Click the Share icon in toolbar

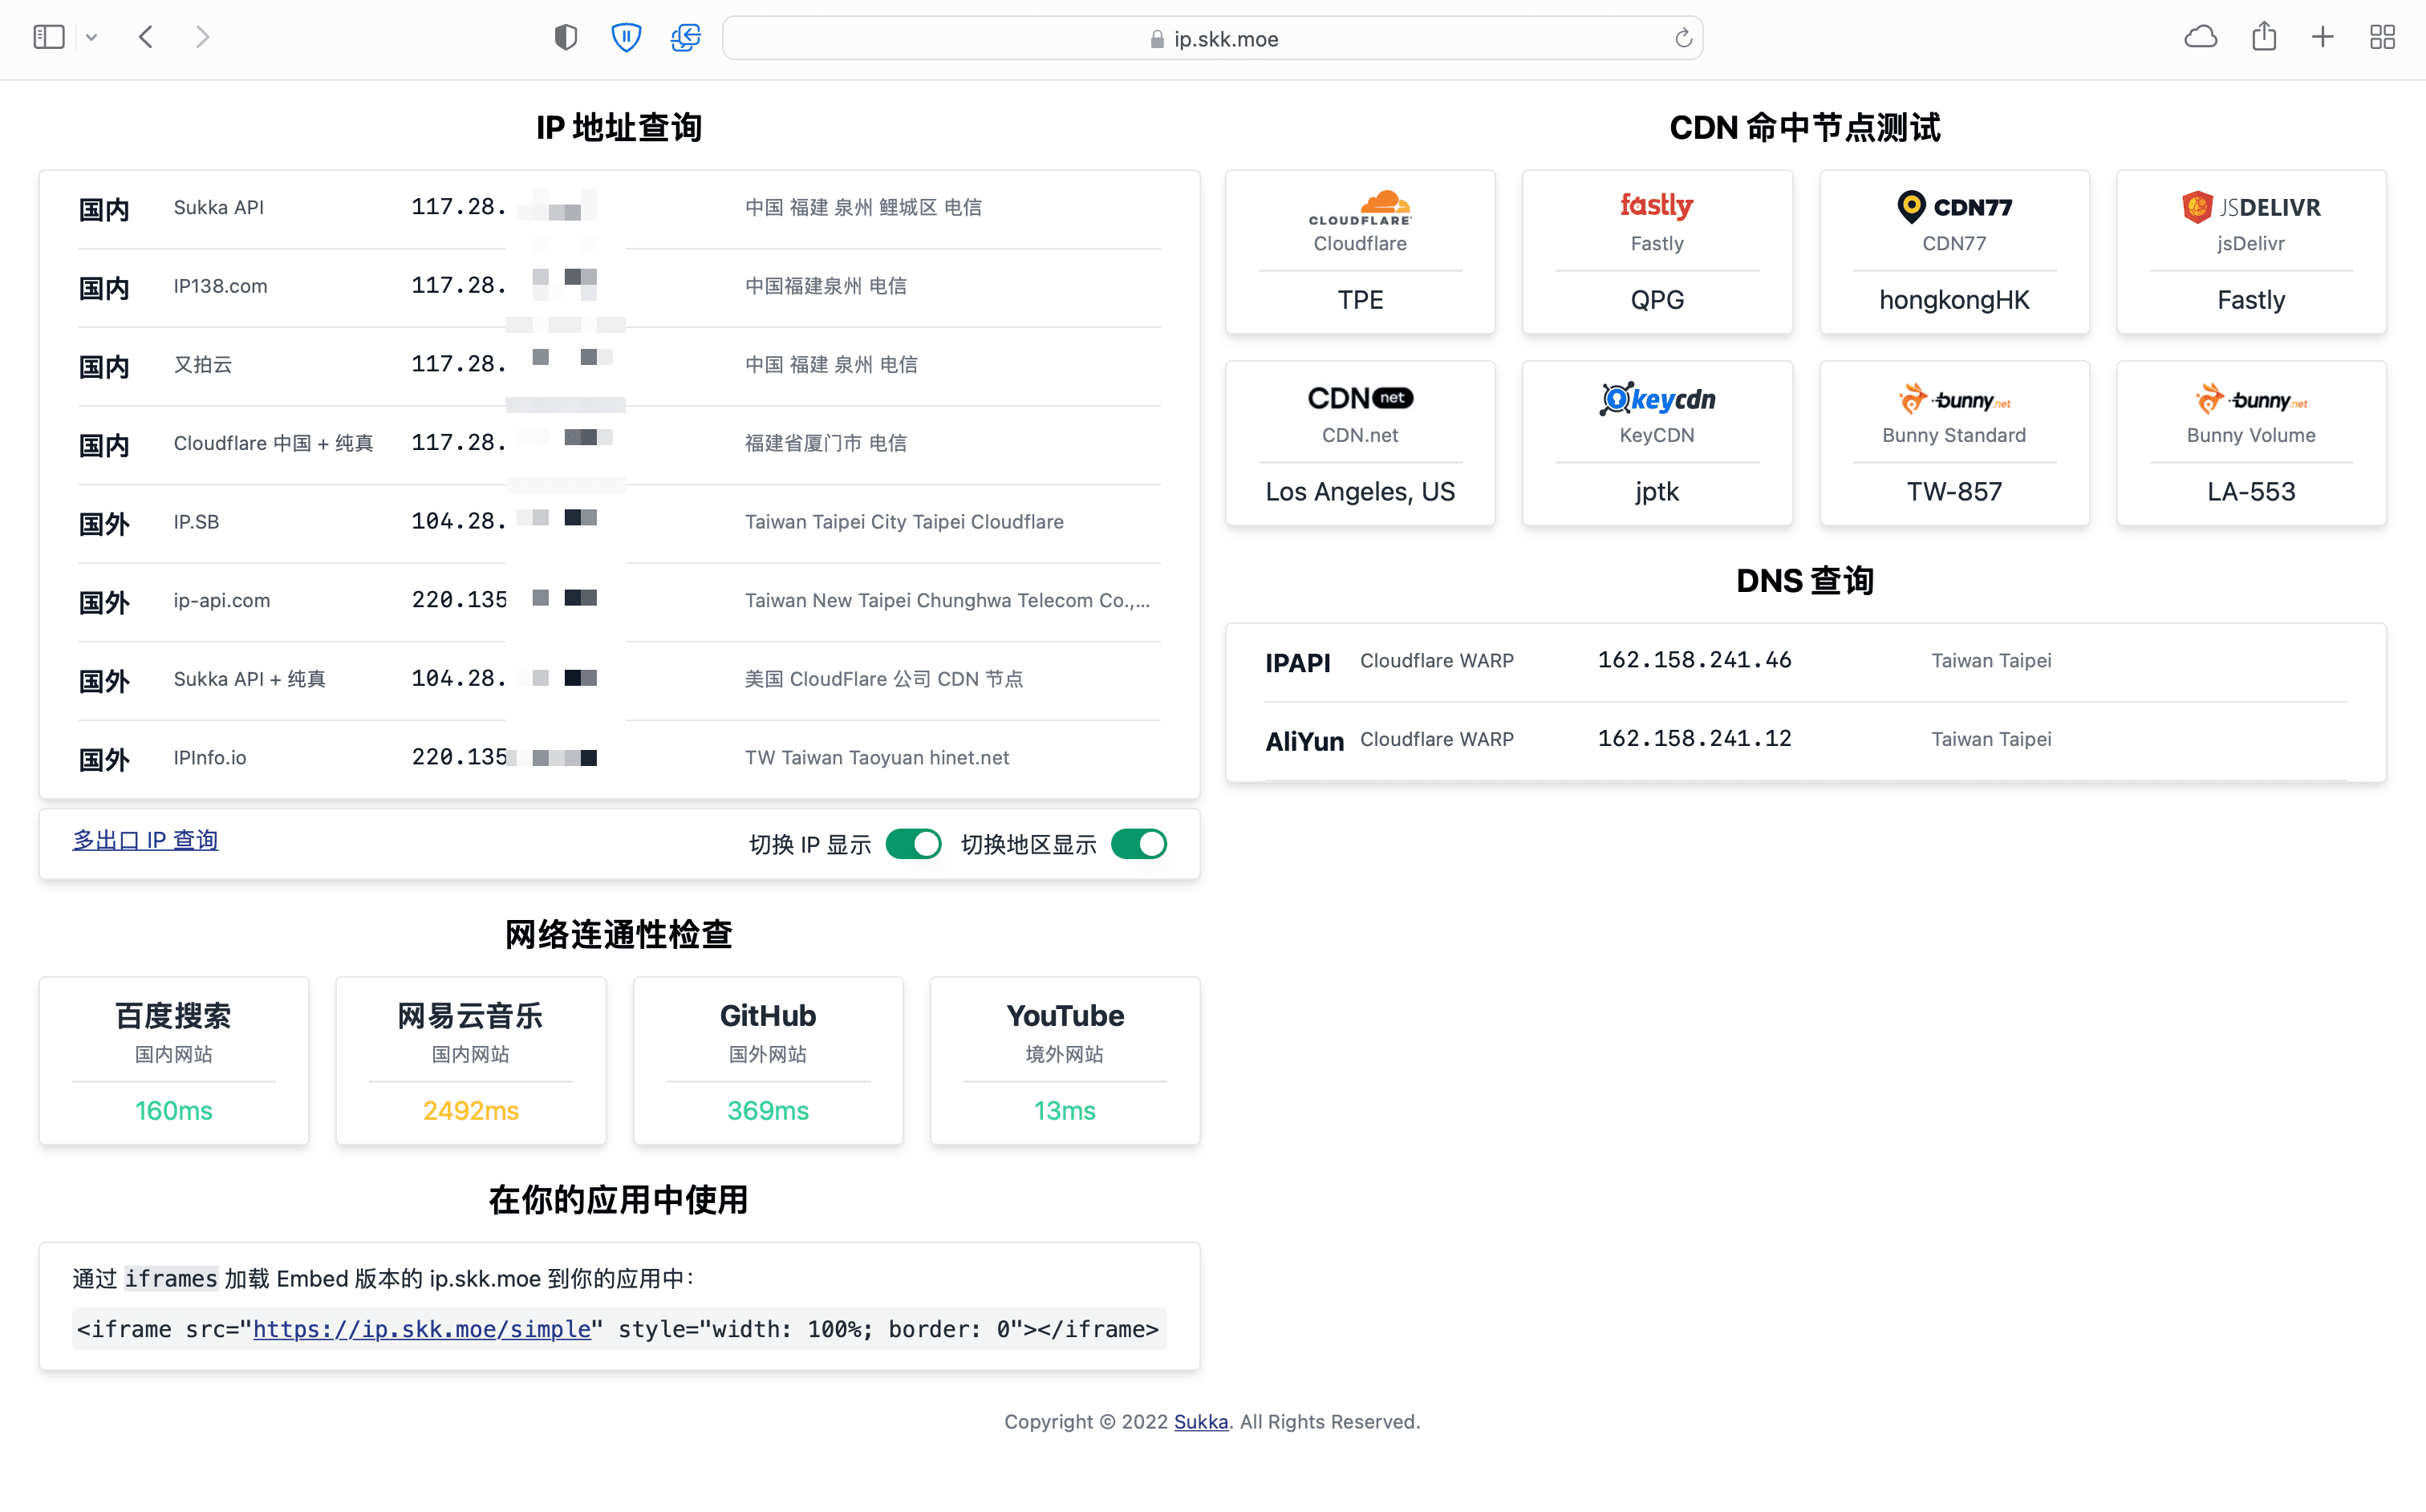[2264, 38]
